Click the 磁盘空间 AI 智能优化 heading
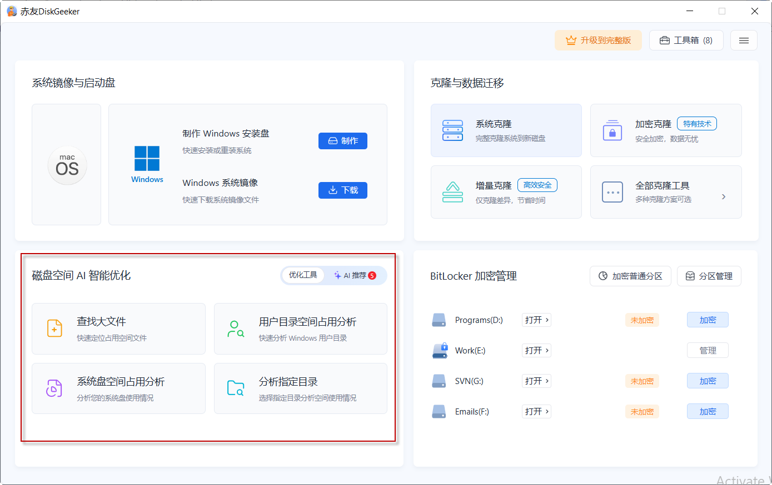 pos(82,275)
